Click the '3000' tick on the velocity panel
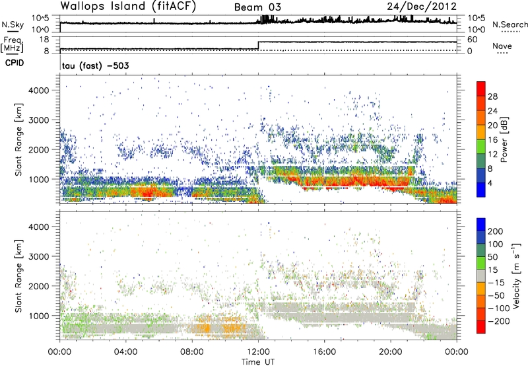528x366 pixels. pos(38,256)
